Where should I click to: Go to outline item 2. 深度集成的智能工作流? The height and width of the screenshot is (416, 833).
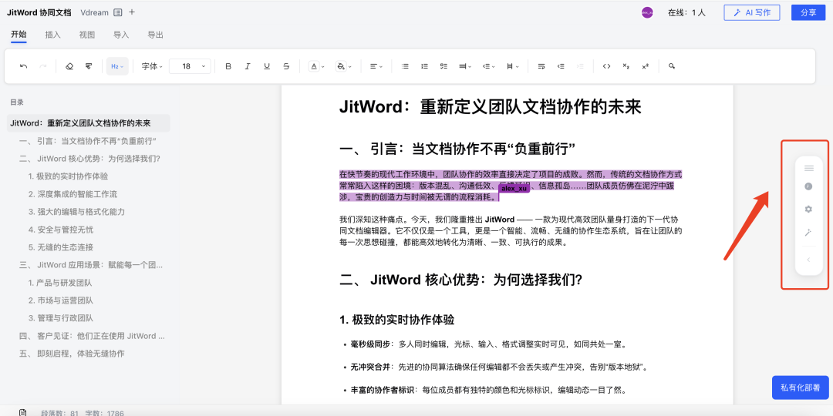point(73,194)
